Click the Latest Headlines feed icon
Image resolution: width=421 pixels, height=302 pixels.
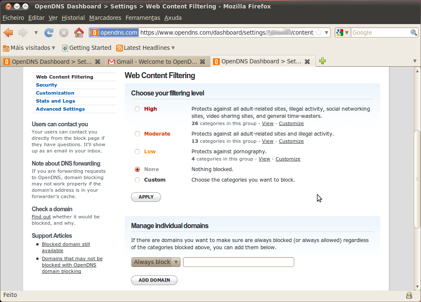click(x=120, y=48)
